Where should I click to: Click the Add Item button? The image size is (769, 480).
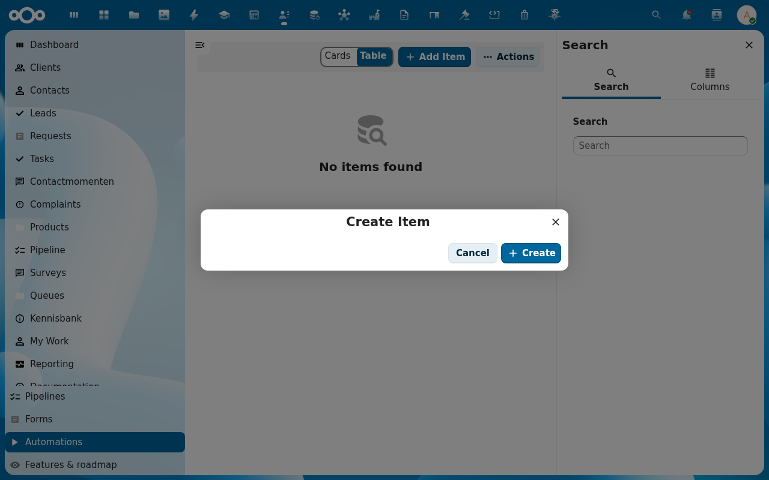point(434,57)
